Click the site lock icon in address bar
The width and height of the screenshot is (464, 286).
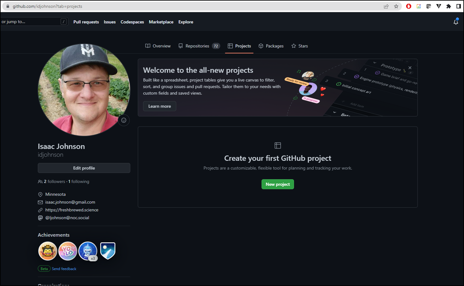click(8, 6)
